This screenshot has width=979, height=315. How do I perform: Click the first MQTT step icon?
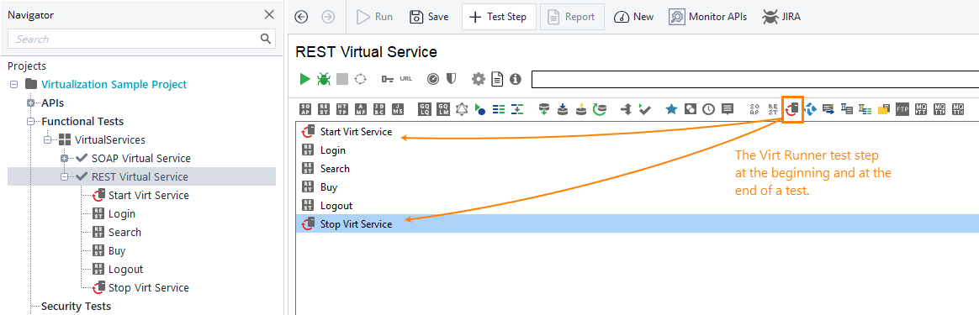921,110
